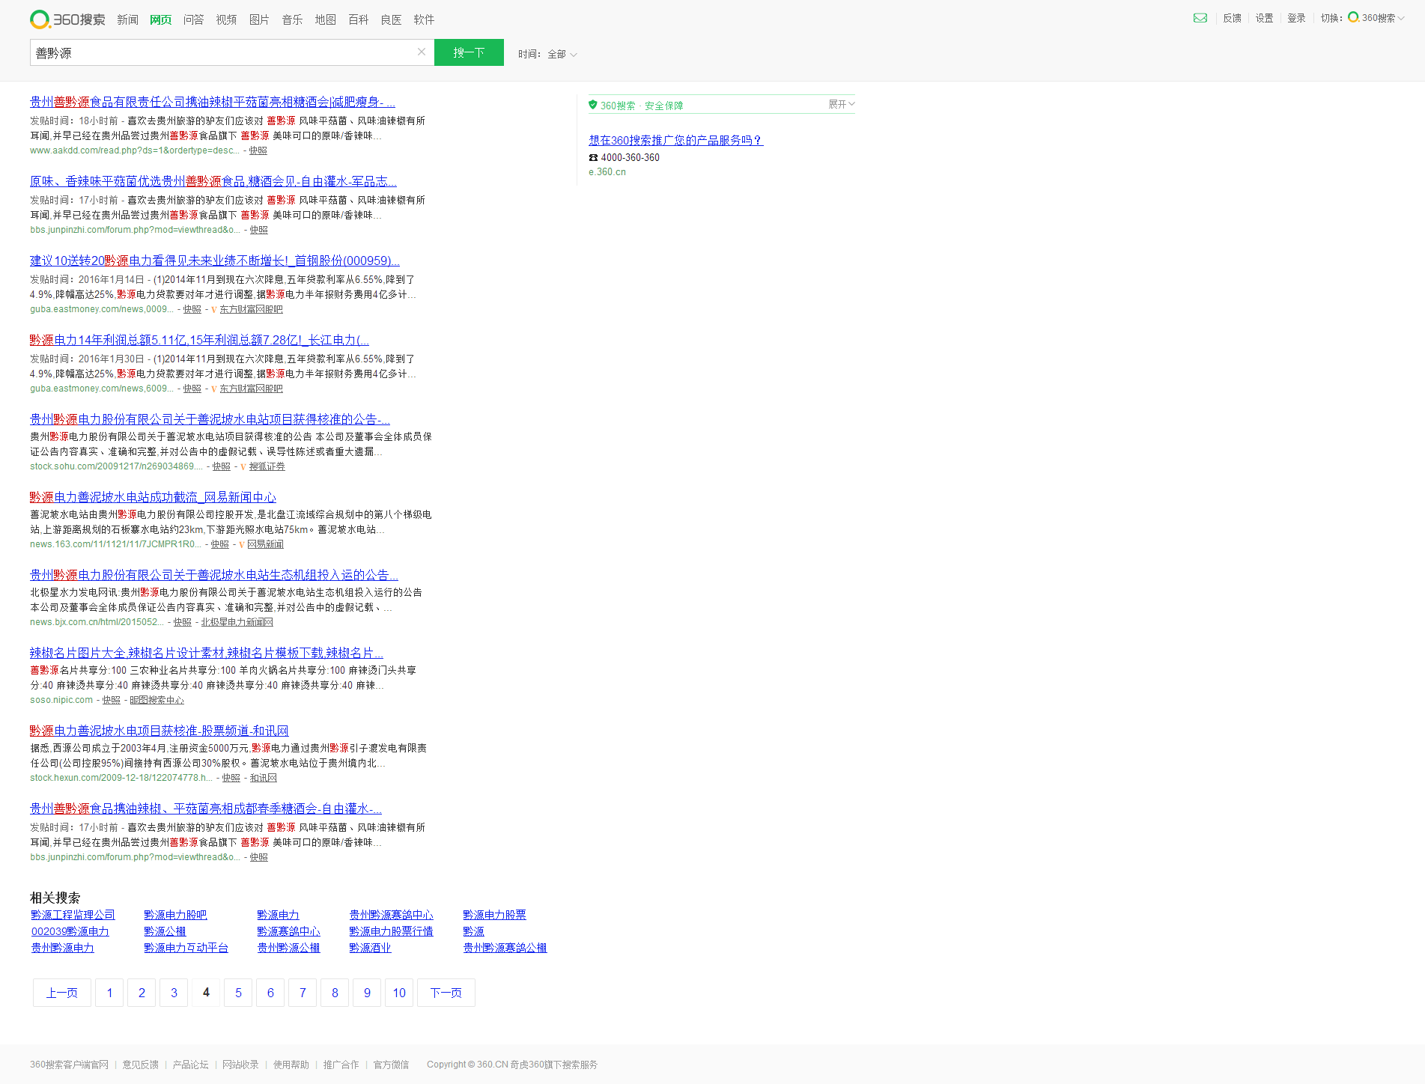This screenshot has height=1084, width=1425.
Task: Open related search 黔源电力股票
Action: [494, 915]
